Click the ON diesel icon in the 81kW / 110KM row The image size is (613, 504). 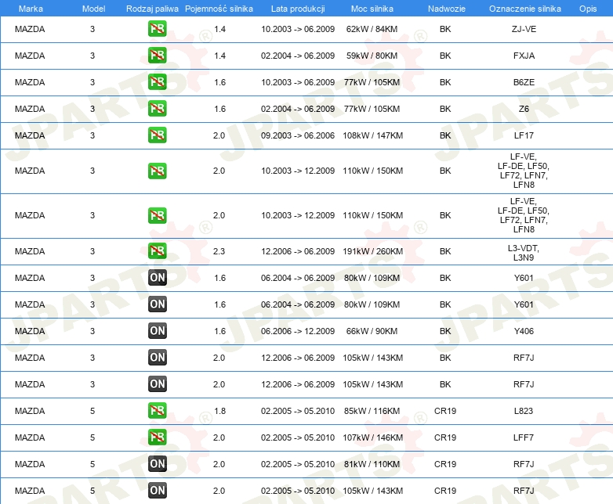point(157,464)
